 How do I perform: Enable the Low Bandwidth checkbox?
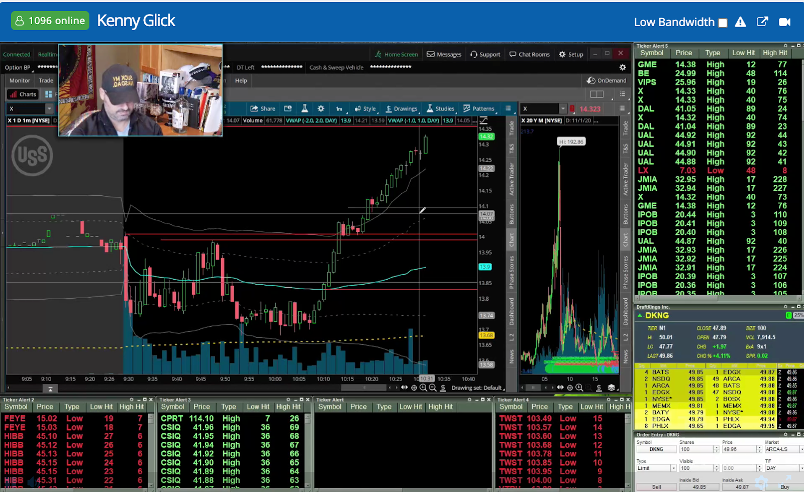tap(723, 23)
